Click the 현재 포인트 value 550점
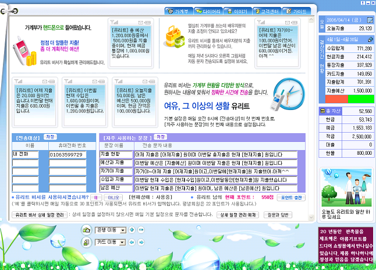 point(267,197)
